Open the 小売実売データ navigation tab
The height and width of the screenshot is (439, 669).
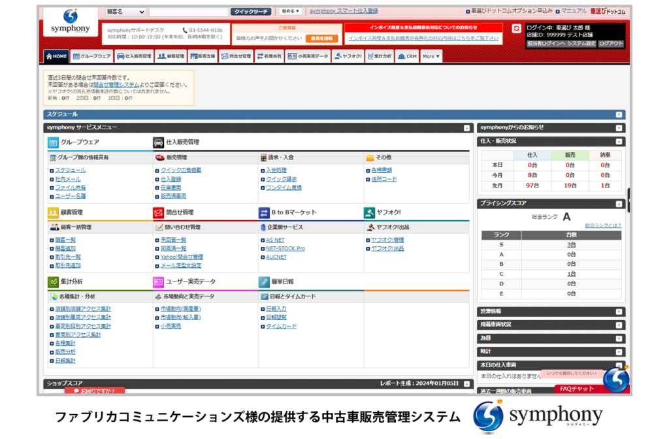[308, 56]
